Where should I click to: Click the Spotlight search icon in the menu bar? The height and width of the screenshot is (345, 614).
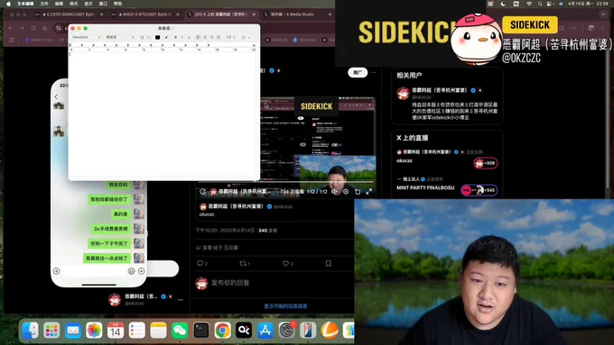(x=540, y=4)
